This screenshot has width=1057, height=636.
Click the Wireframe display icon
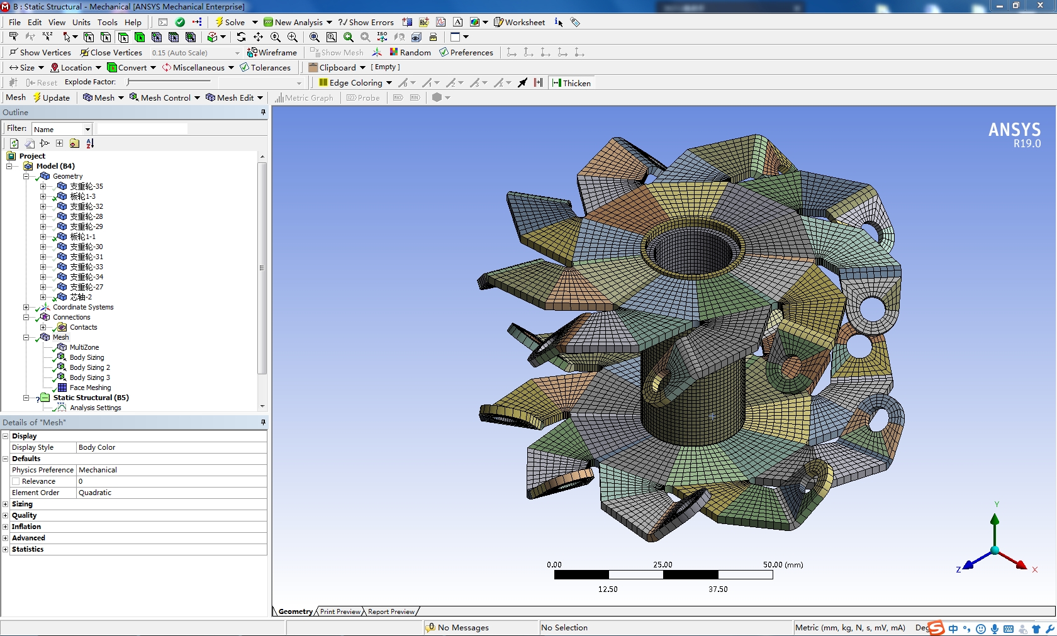click(272, 52)
